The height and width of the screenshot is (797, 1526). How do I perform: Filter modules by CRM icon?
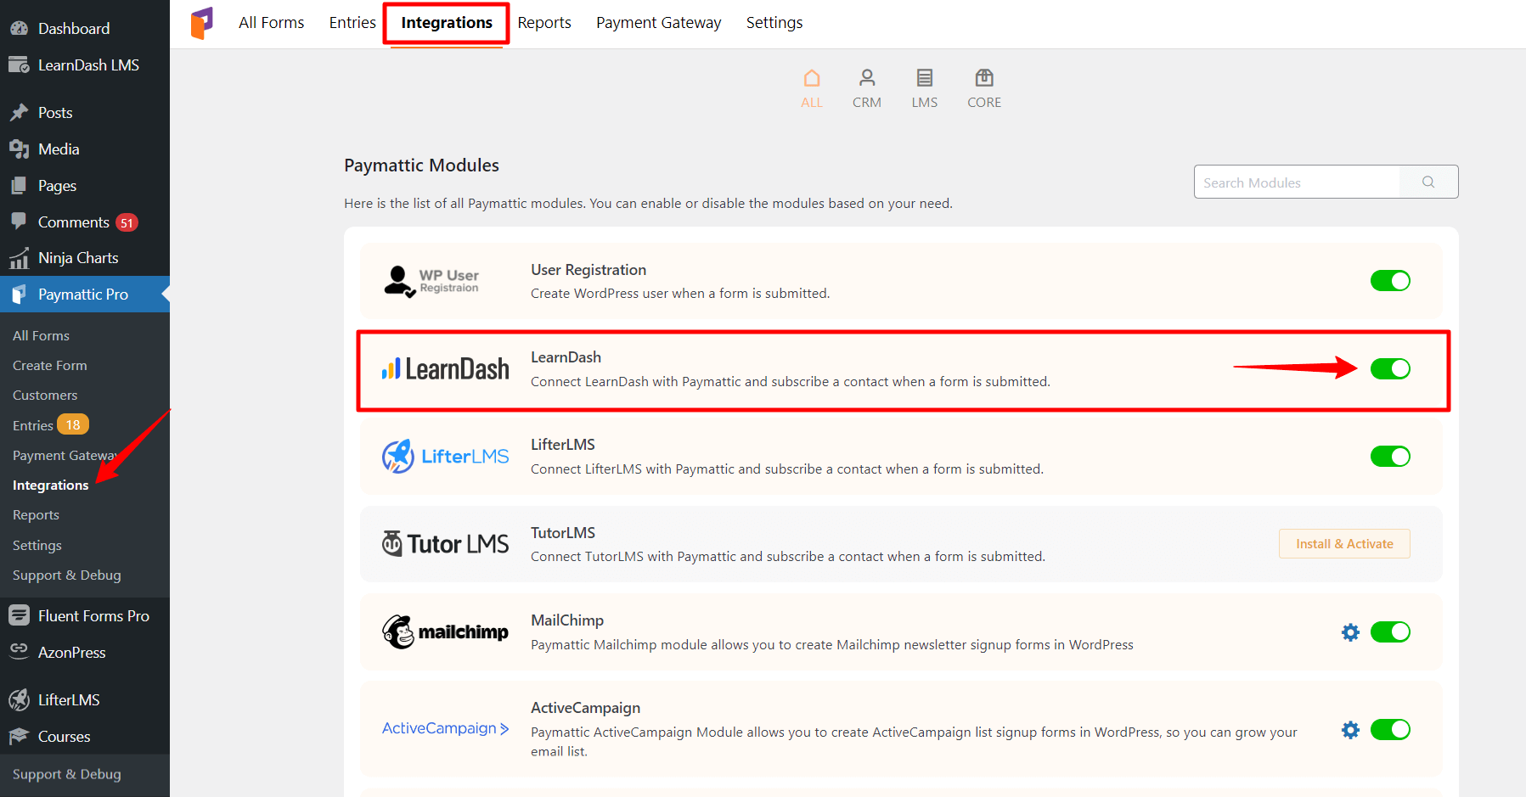point(867,78)
